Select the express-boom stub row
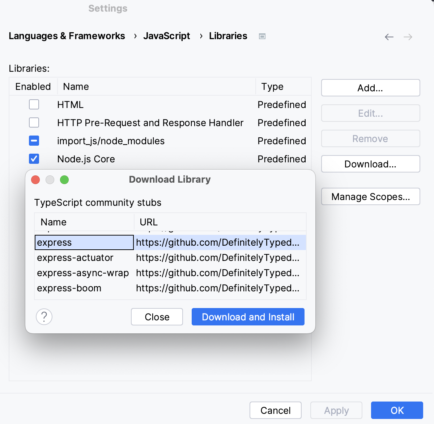 tap(69, 288)
